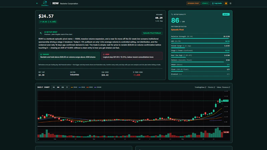Screen dimensions: 267x150
Task: Click the RDW ticker symbol
Action: tap(55, 3)
